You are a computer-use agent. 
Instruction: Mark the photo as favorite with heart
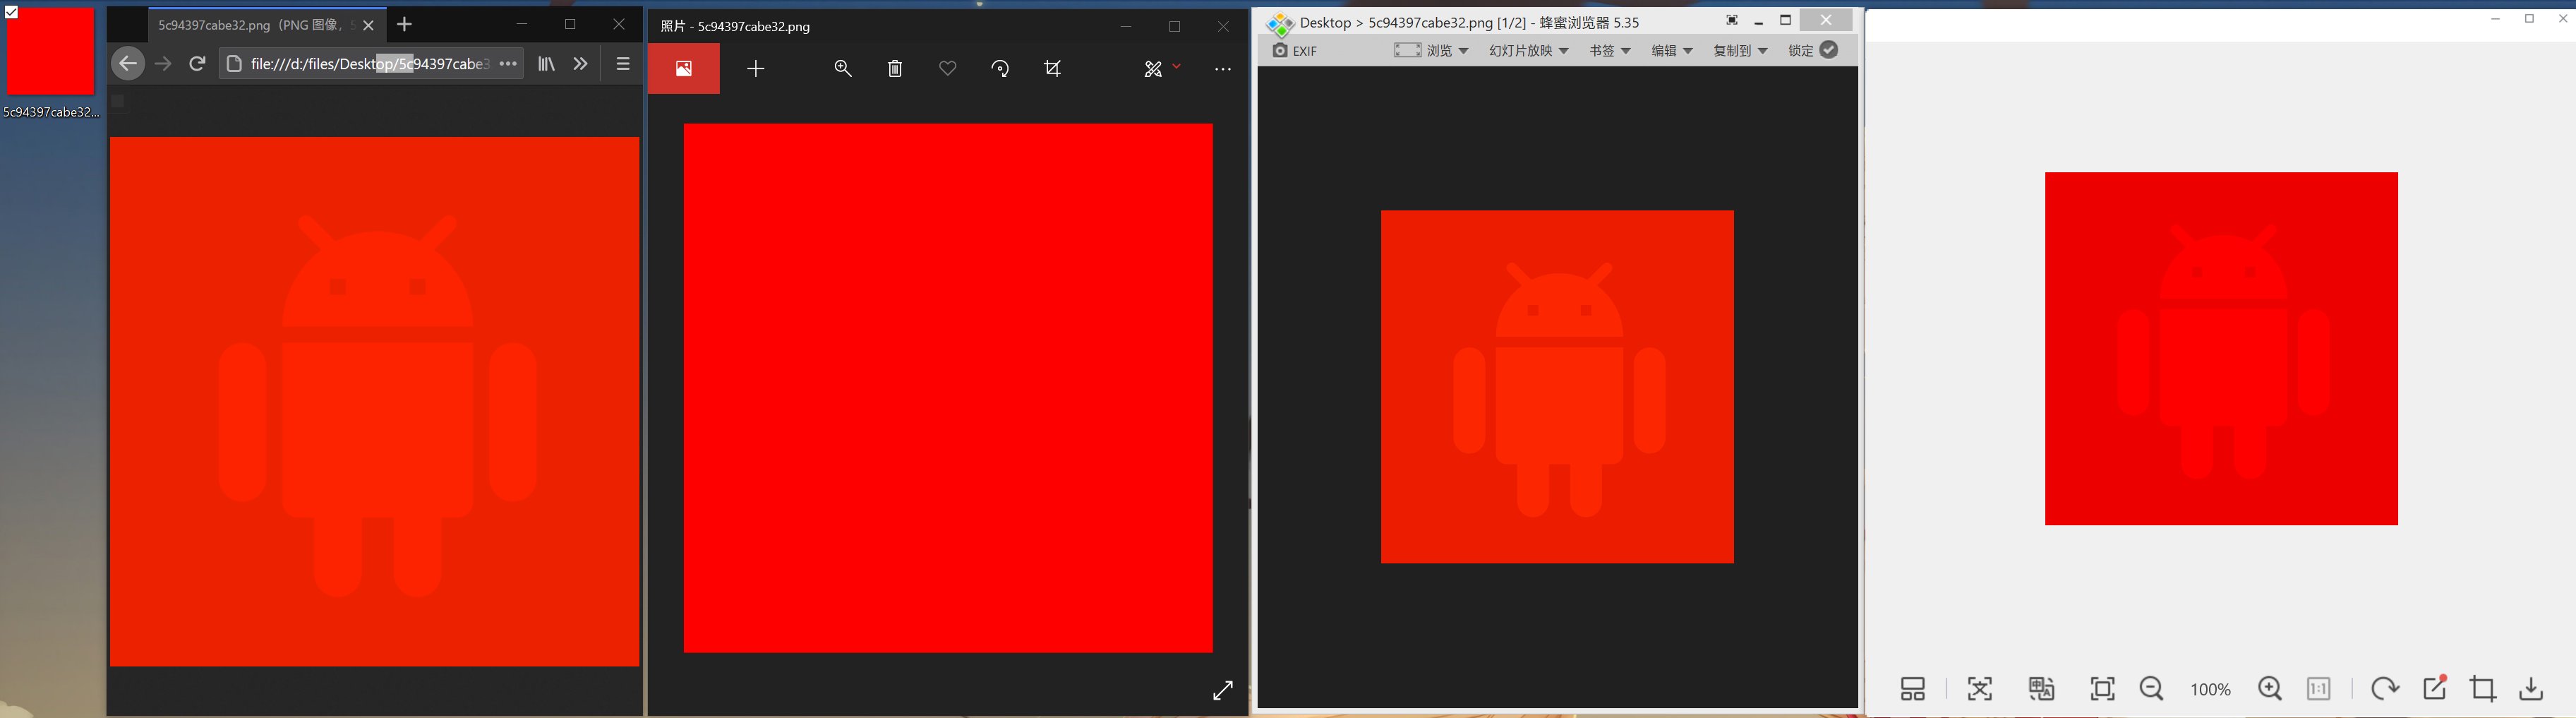tap(948, 68)
